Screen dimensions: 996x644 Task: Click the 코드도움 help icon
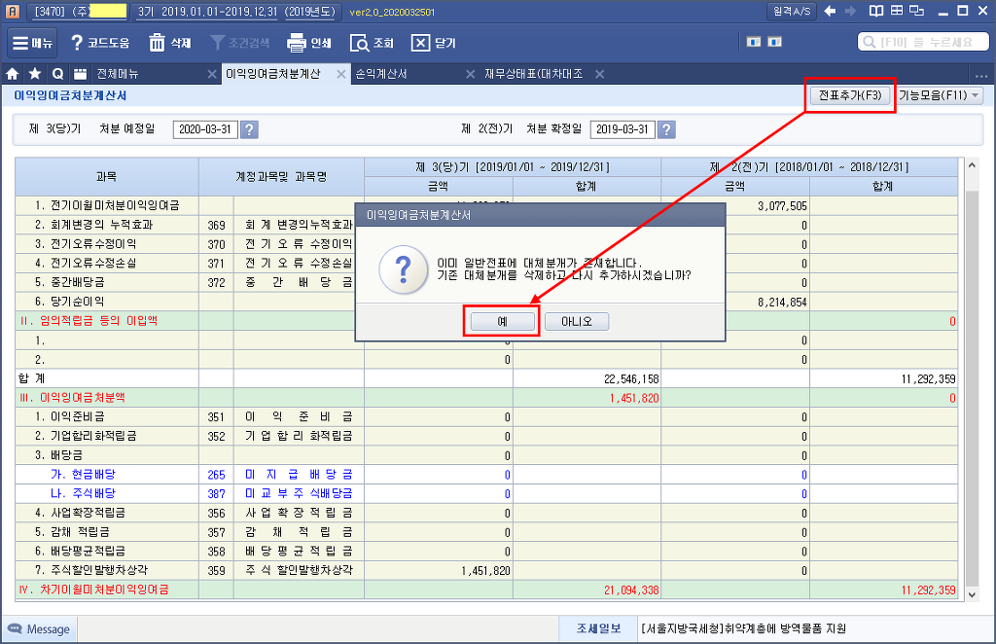(99, 43)
